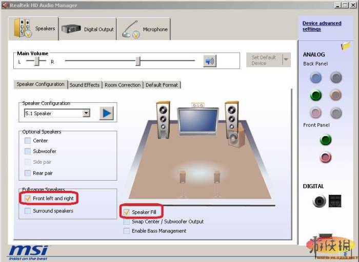Click the square optical digital output jack

coord(335,201)
